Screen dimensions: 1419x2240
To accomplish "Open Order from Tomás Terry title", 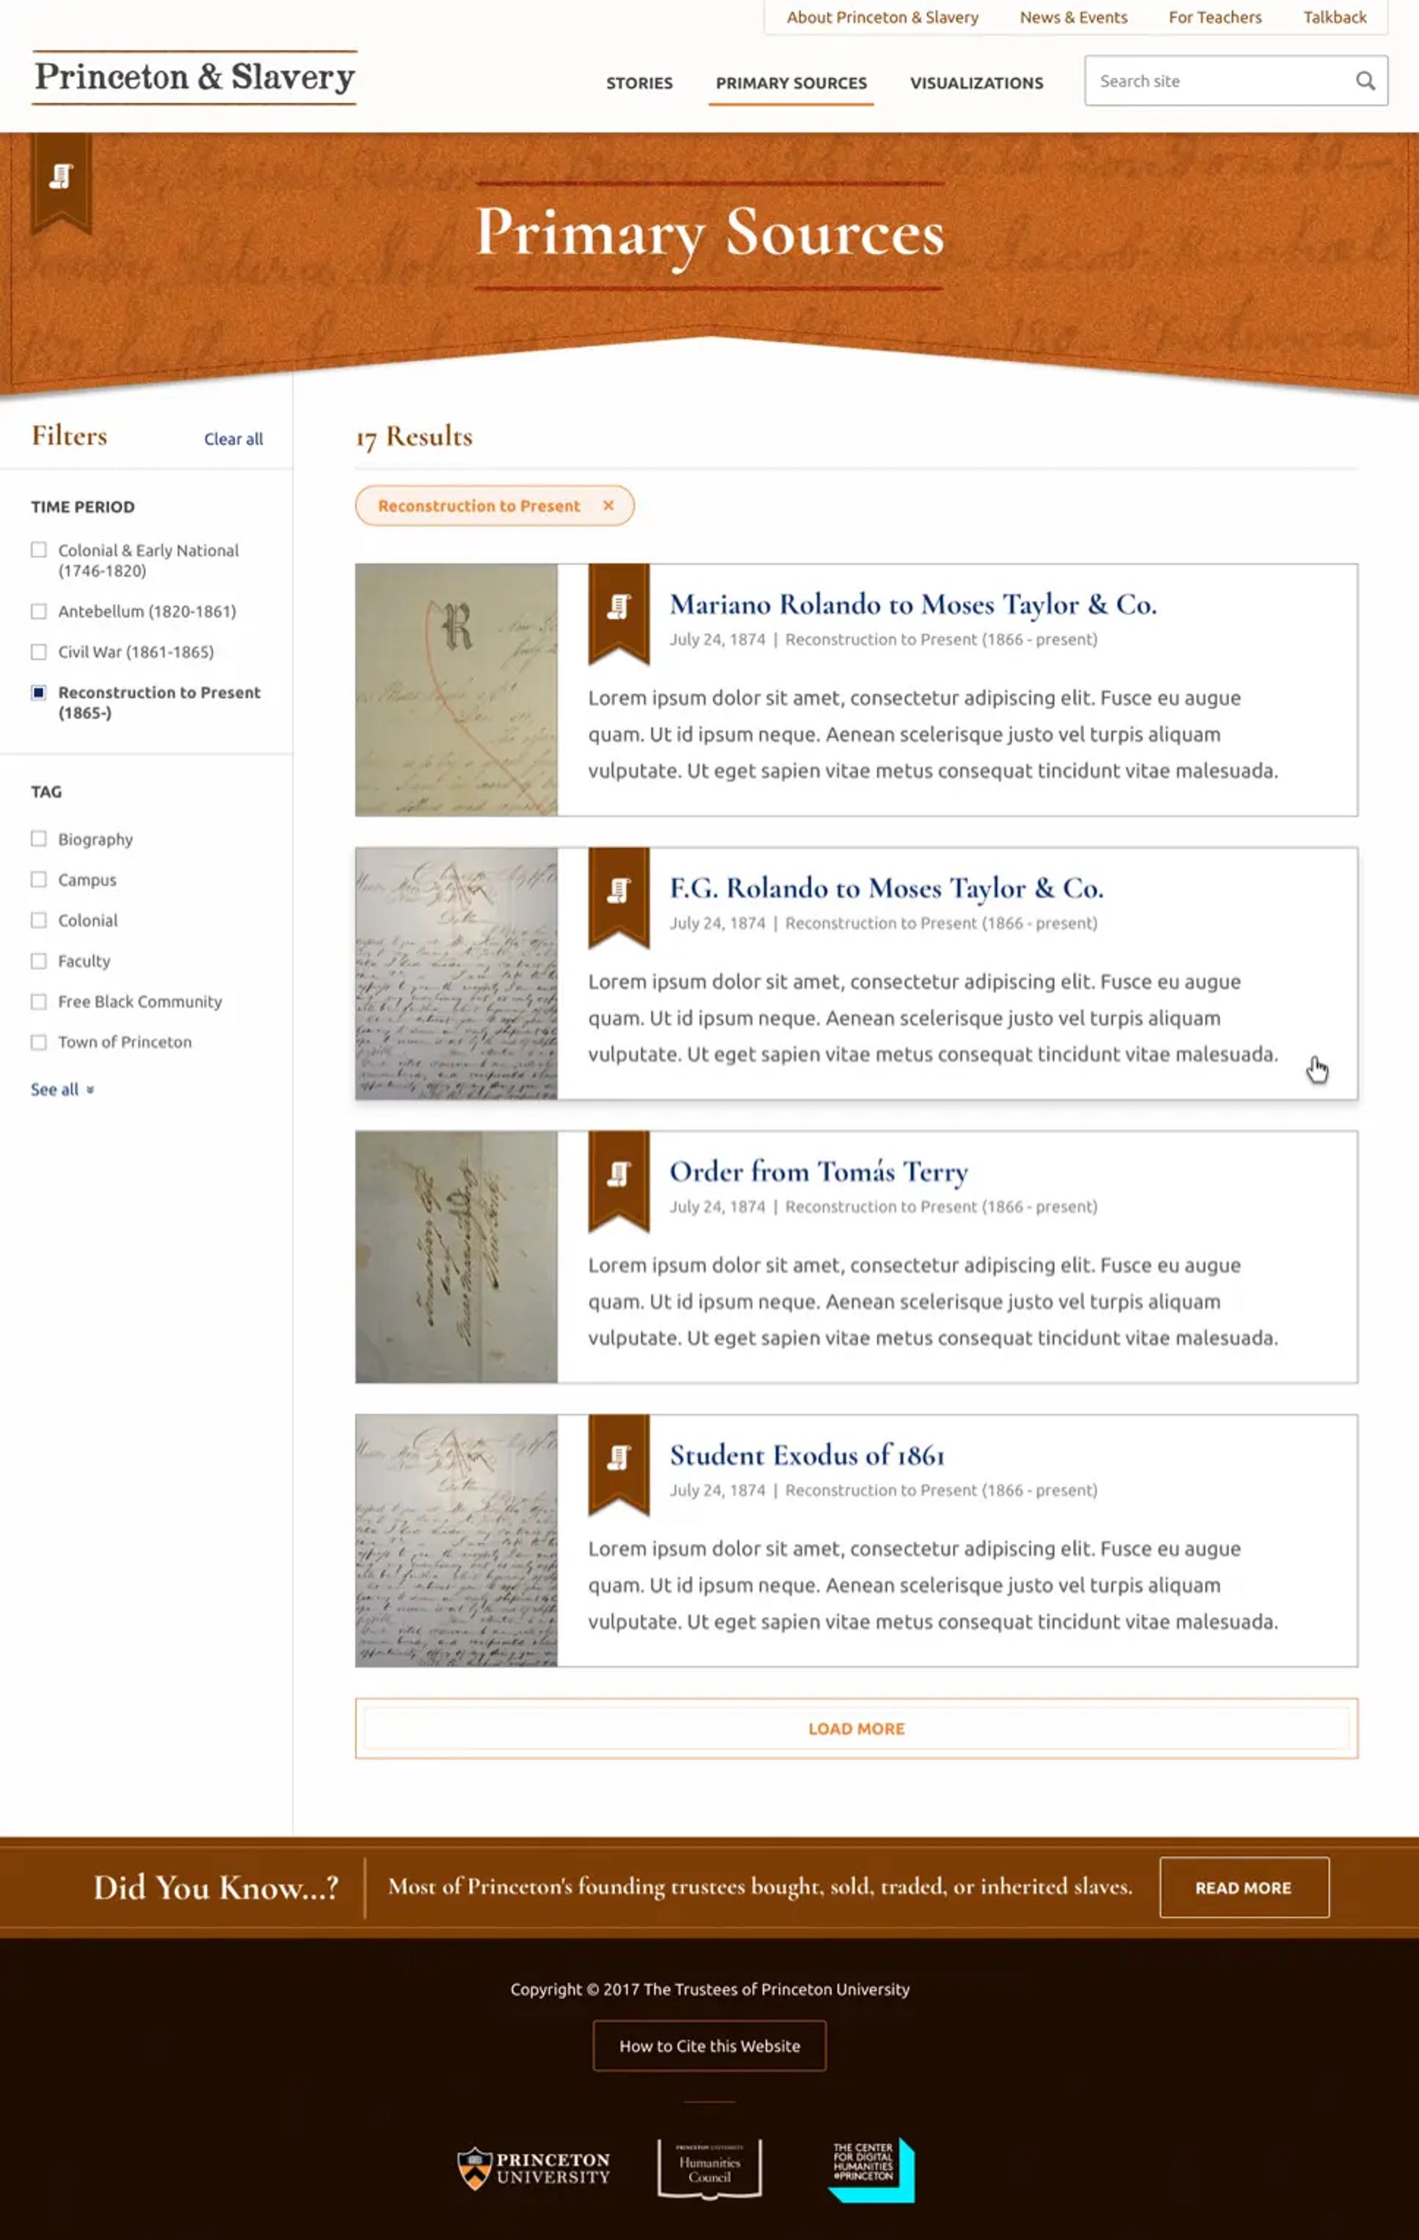I will pos(818,1172).
